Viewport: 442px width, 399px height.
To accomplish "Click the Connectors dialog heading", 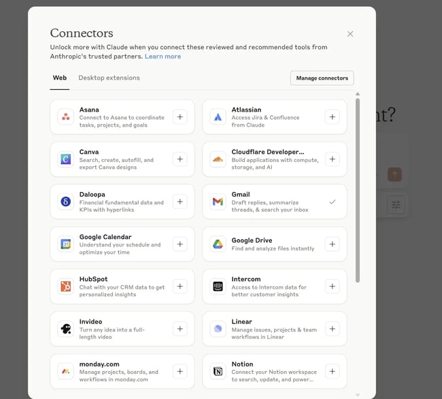I will click(x=82, y=33).
